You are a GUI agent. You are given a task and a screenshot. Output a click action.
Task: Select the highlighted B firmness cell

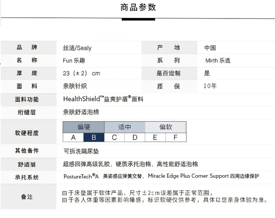(x=93, y=137)
